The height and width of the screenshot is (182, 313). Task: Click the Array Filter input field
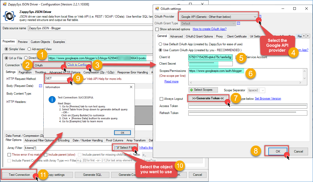point(68,148)
